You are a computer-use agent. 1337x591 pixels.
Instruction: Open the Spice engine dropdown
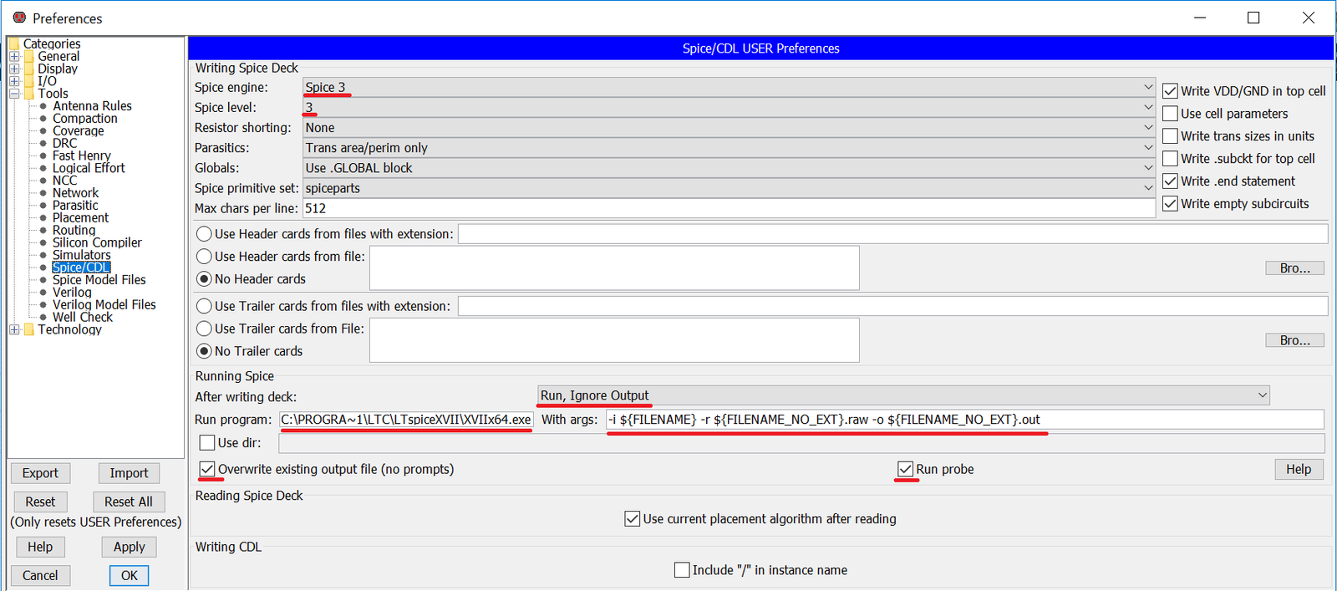pyautogui.click(x=730, y=87)
